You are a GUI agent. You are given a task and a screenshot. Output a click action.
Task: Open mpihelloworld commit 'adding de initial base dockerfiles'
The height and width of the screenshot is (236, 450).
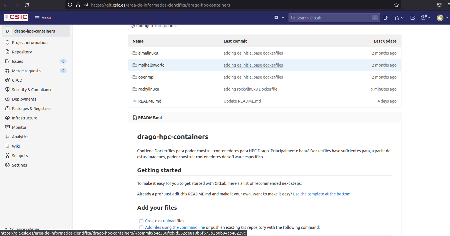[253, 65]
